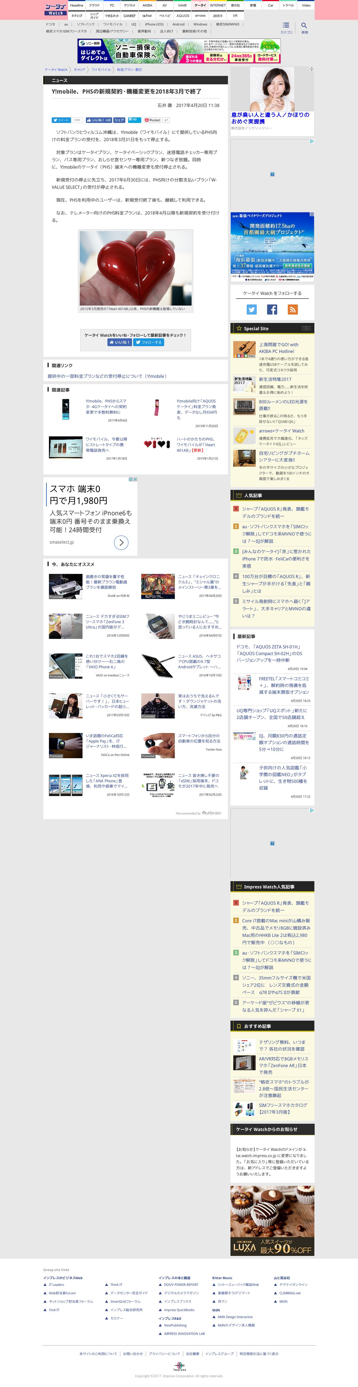358x1387 pixels.
Task: Click the 幕張ベイタウン海浜幕張 tower ad banner
Action: (272, 246)
